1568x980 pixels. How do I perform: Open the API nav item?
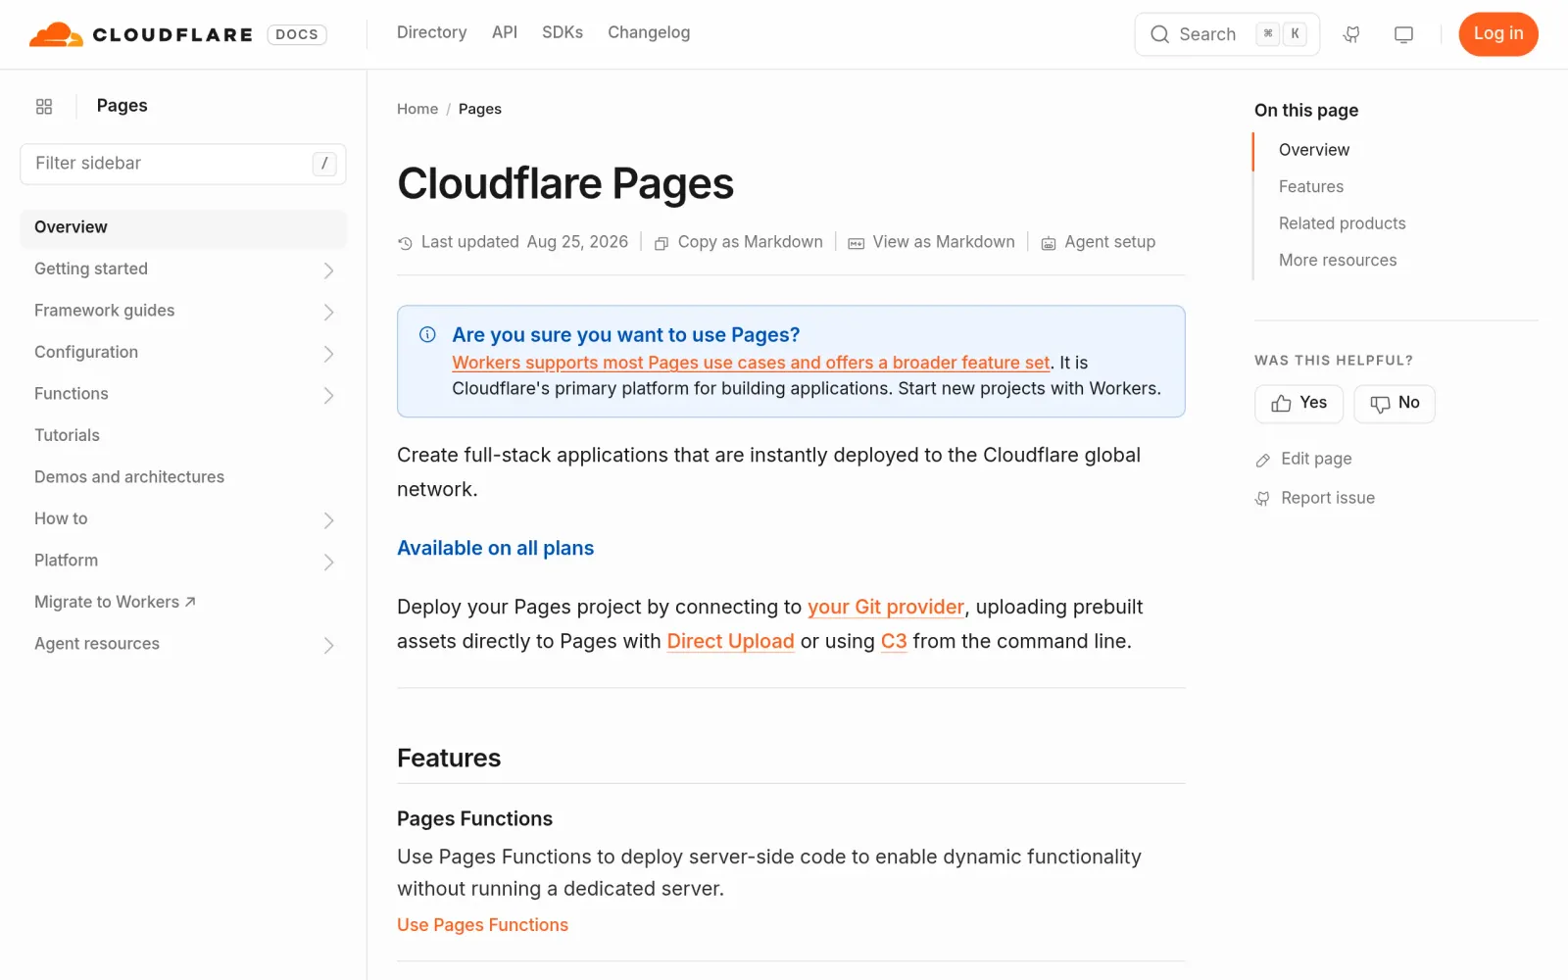tap(505, 32)
